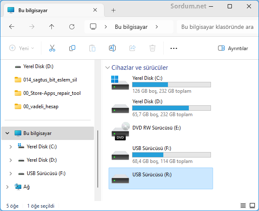
Task: Select DVD RW Sürücüsü (E:) drive
Action: (x=161, y=132)
